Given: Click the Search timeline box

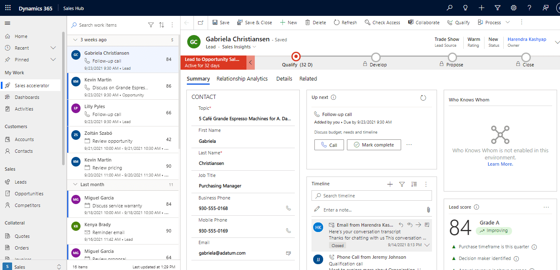Looking at the screenshot, I should click(372, 196).
